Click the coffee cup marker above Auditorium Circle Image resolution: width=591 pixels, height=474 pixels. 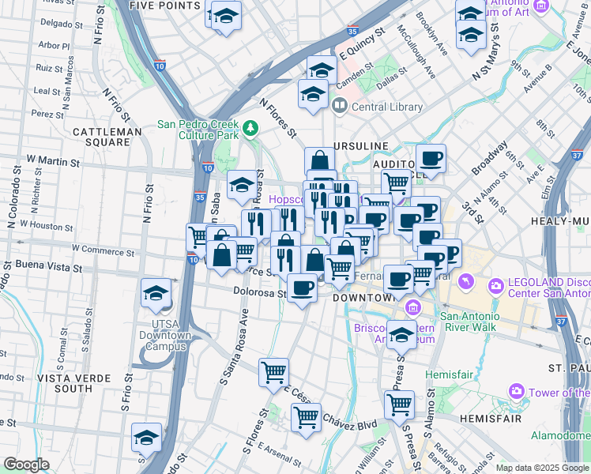pos(431,159)
